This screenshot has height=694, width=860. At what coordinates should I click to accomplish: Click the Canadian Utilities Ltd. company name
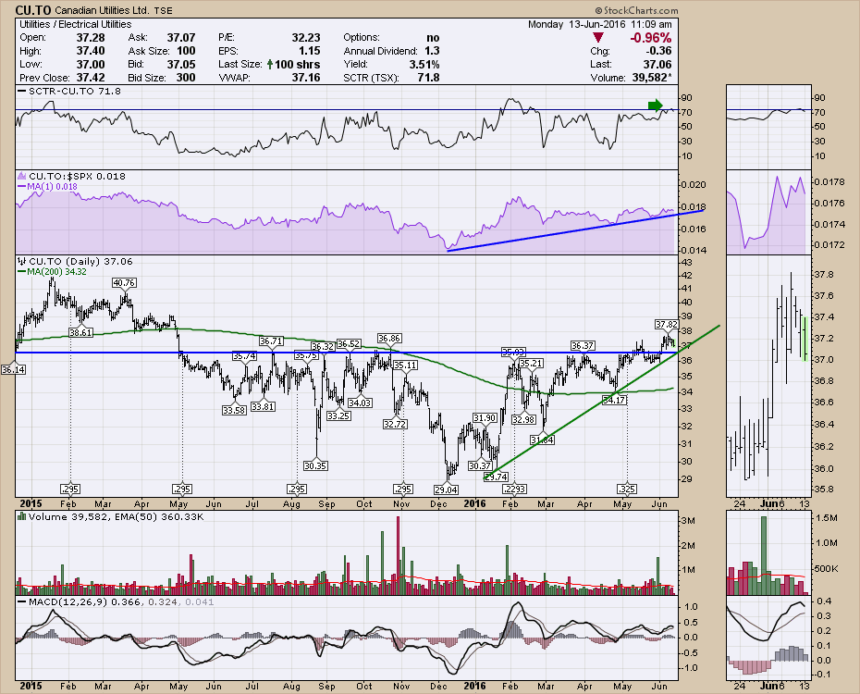click(x=101, y=10)
